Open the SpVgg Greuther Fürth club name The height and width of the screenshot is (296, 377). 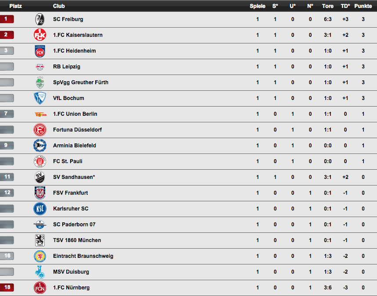pos(81,82)
